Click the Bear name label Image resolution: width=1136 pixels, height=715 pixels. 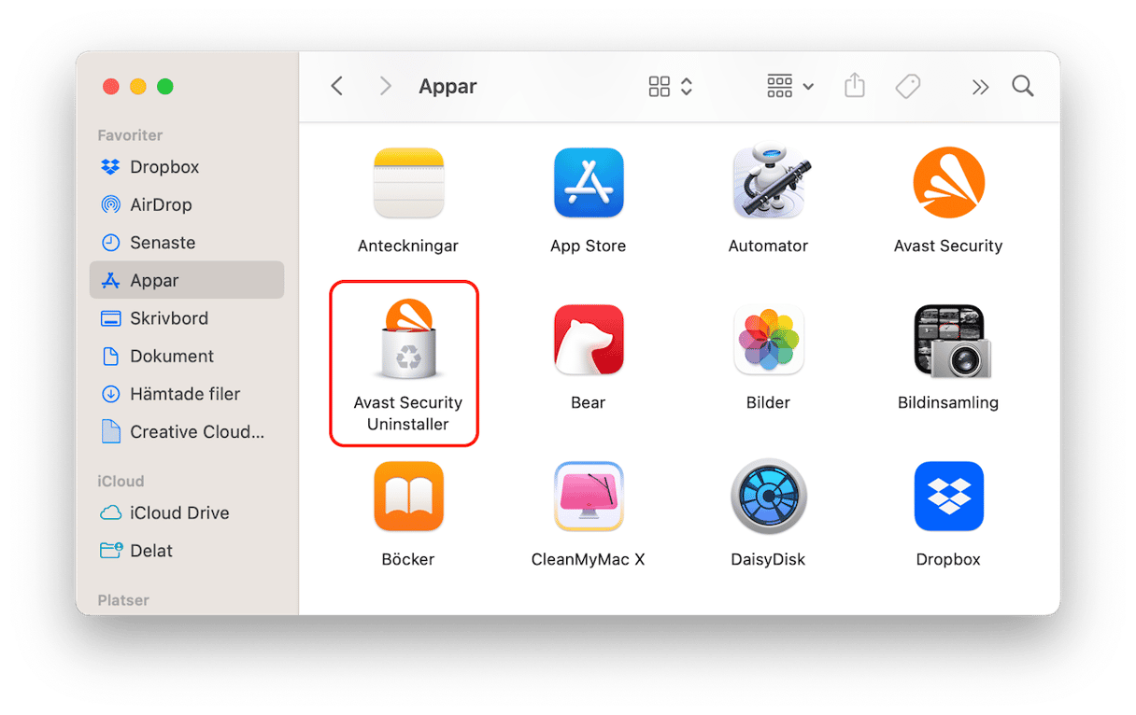[x=589, y=402]
